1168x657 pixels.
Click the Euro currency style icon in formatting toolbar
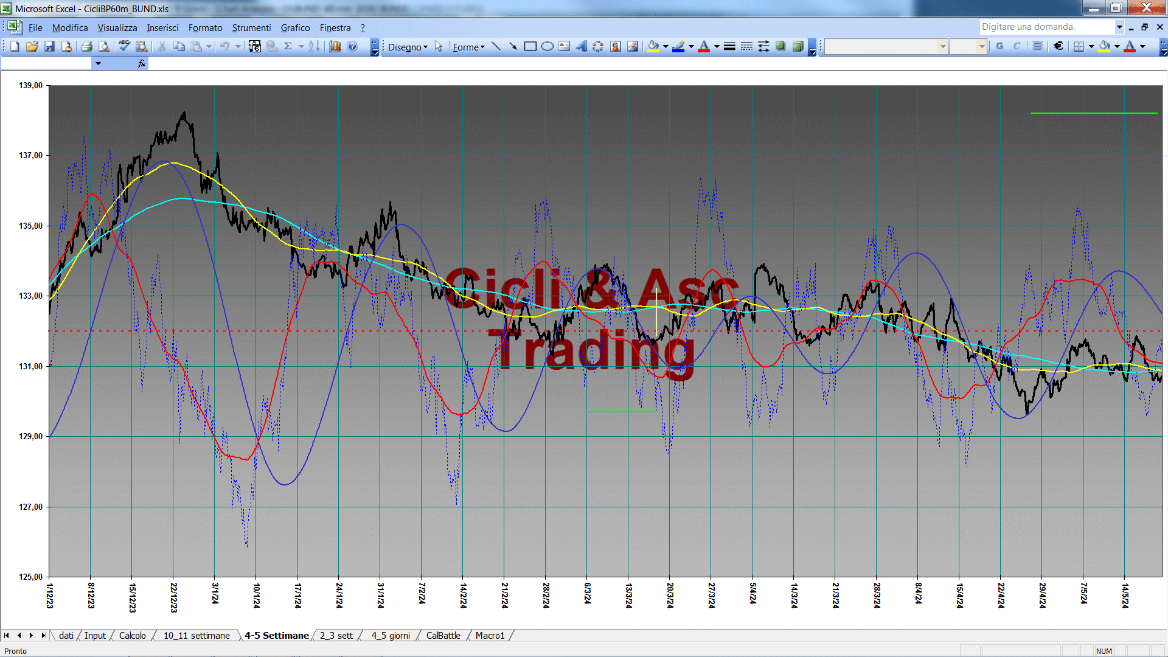(x=1058, y=46)
